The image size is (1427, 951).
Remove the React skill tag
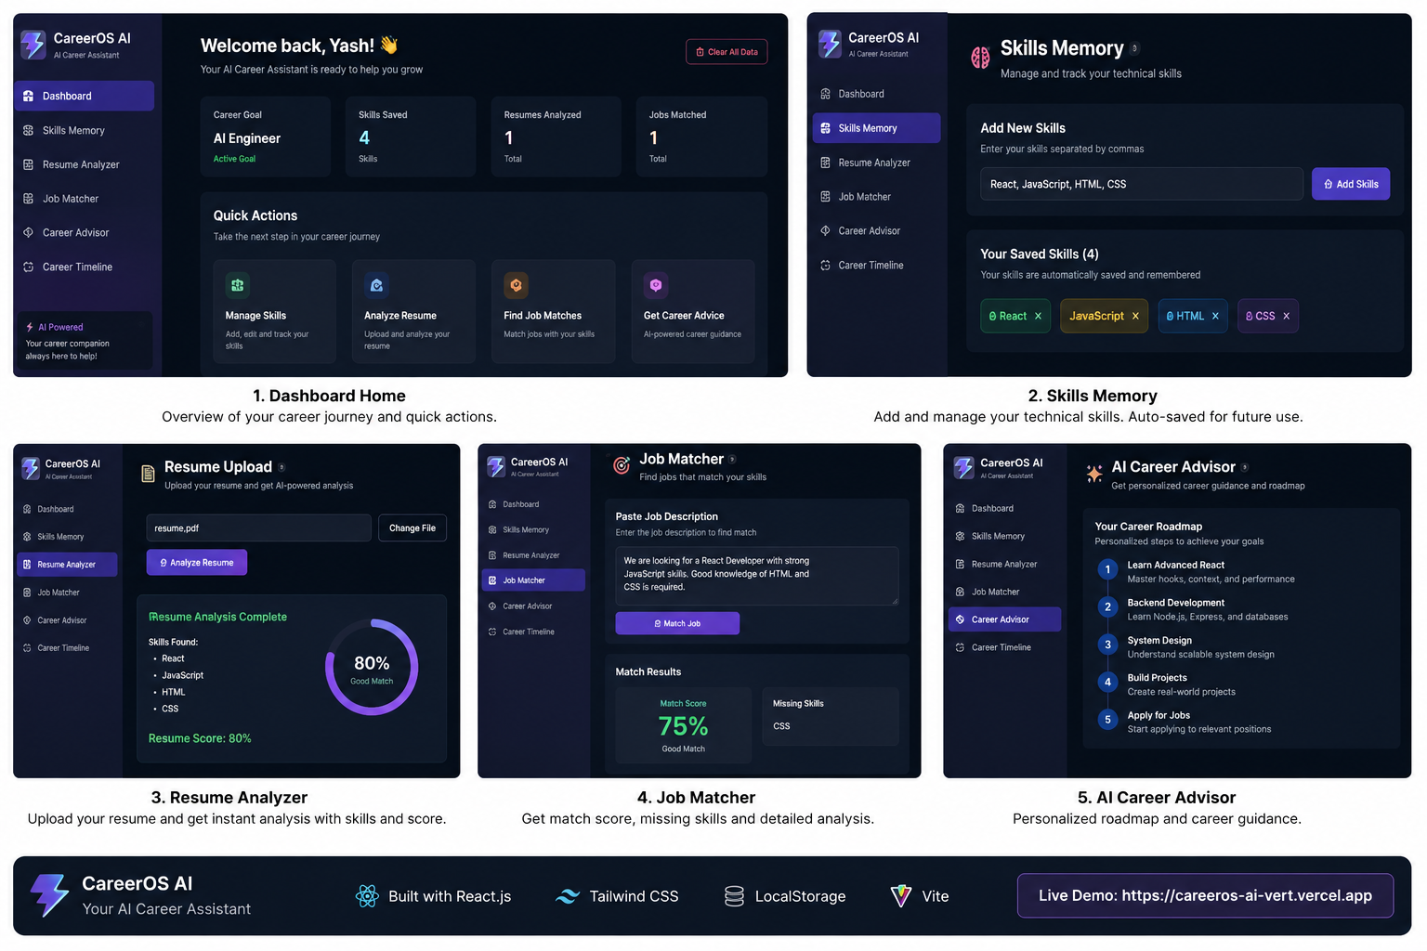click(x=1038, y=316)
